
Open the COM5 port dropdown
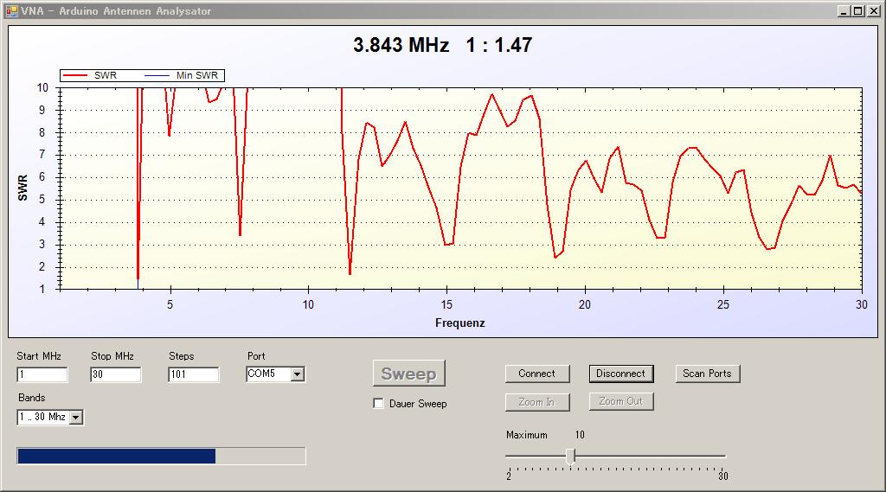298,374
